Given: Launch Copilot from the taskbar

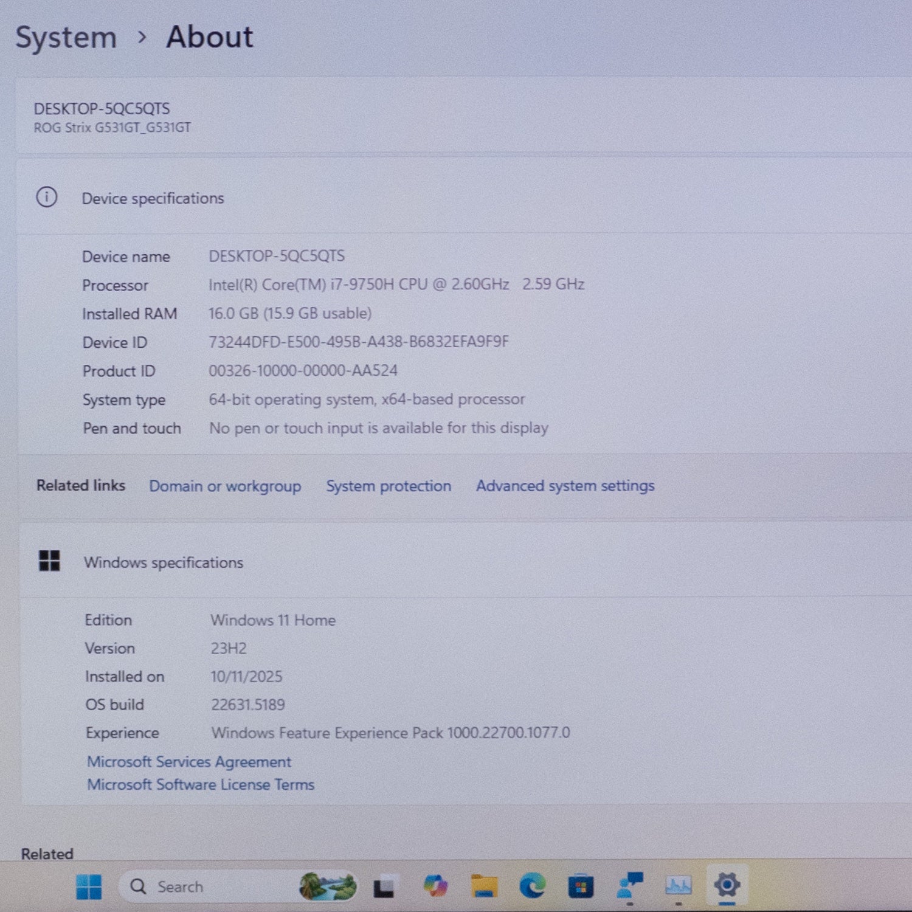Looking at the screenshot, I should point(435,886).
